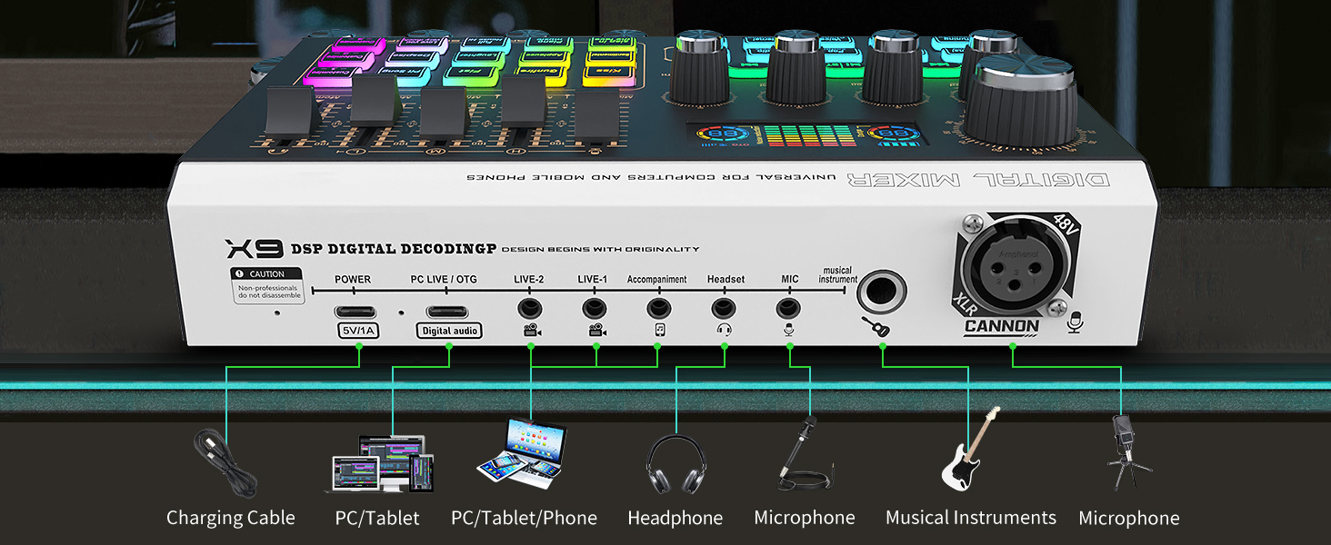Click the headphone icon under Headset
1331x545 pixels.
tap(725, 331)
